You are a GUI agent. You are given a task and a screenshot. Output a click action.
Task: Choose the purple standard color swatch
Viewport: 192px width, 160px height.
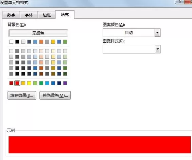65,83
